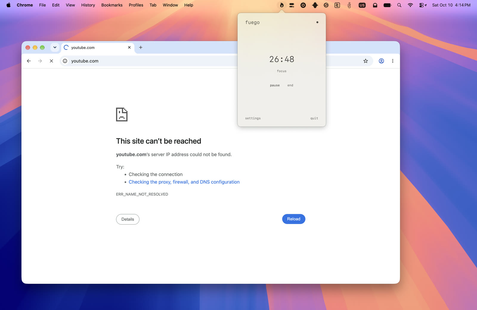Select the youtube.com tab

coord(98,47)
